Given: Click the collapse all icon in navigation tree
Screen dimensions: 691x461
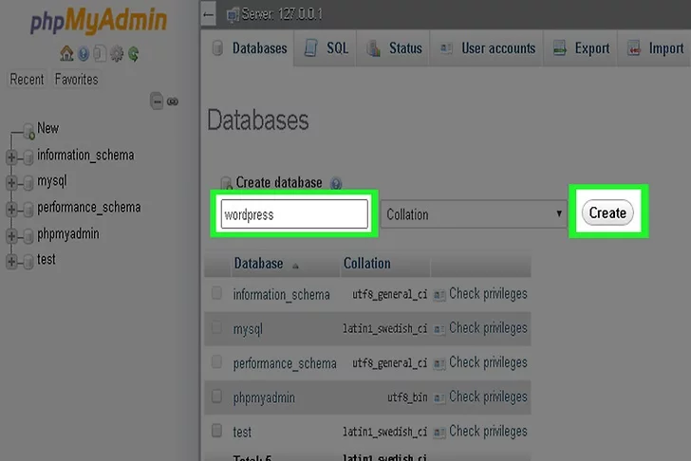Looking at the screenshot, I should click(x=157, y=101).
